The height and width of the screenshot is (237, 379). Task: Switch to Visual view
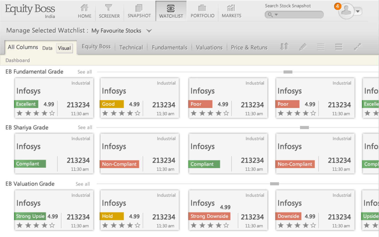click(x=64, y=48)
